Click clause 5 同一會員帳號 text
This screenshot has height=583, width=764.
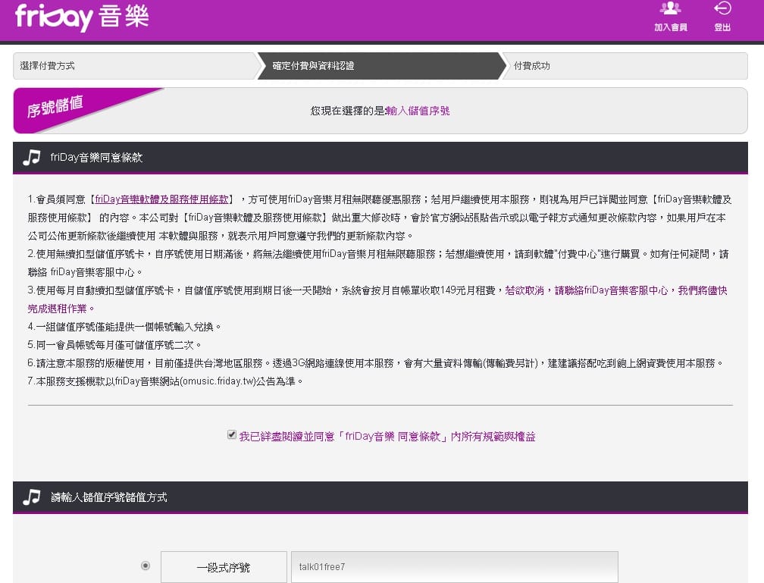114,345
